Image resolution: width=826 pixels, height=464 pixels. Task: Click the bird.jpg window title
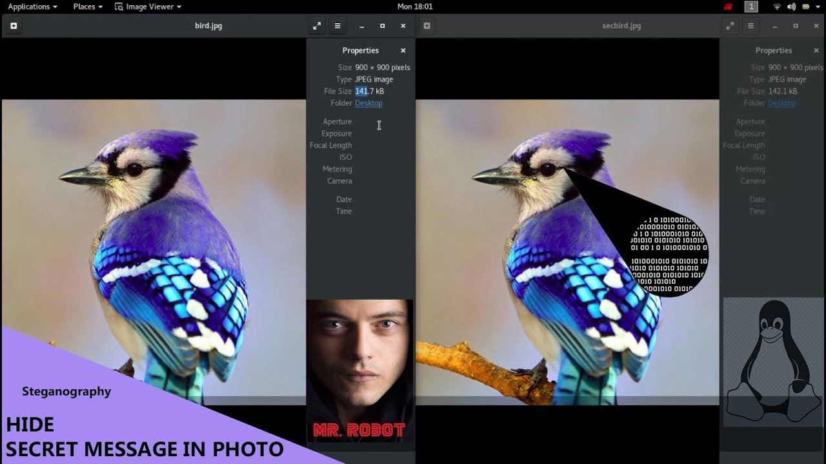(x=208, y=26)
